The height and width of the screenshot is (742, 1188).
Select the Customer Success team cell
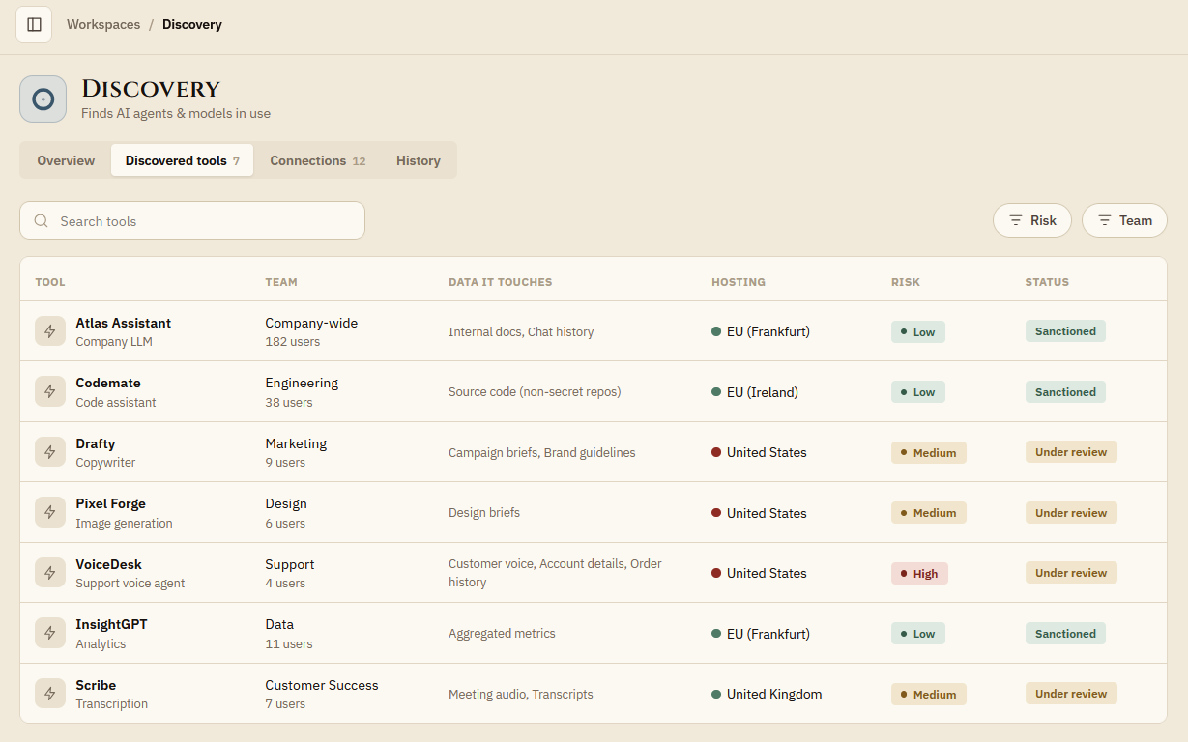click(x=322, y=694)
